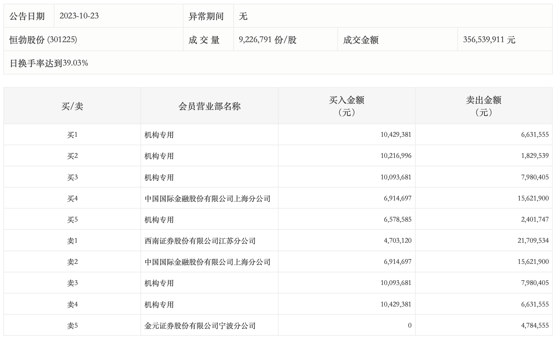Select buy amount 4,703,120 in 卖1 row

tap(397, 241)
